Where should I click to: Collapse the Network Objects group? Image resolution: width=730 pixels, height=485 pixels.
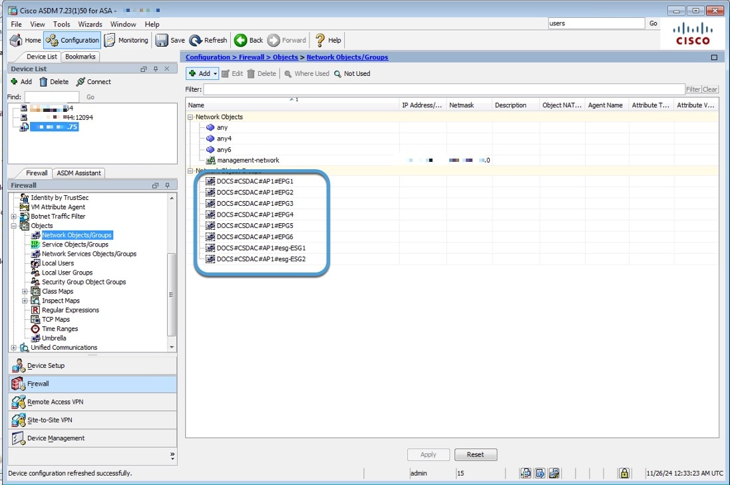[190, 117]
